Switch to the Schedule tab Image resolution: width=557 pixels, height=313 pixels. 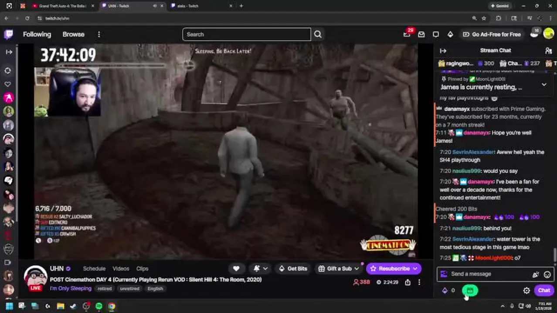click(94, 269)
